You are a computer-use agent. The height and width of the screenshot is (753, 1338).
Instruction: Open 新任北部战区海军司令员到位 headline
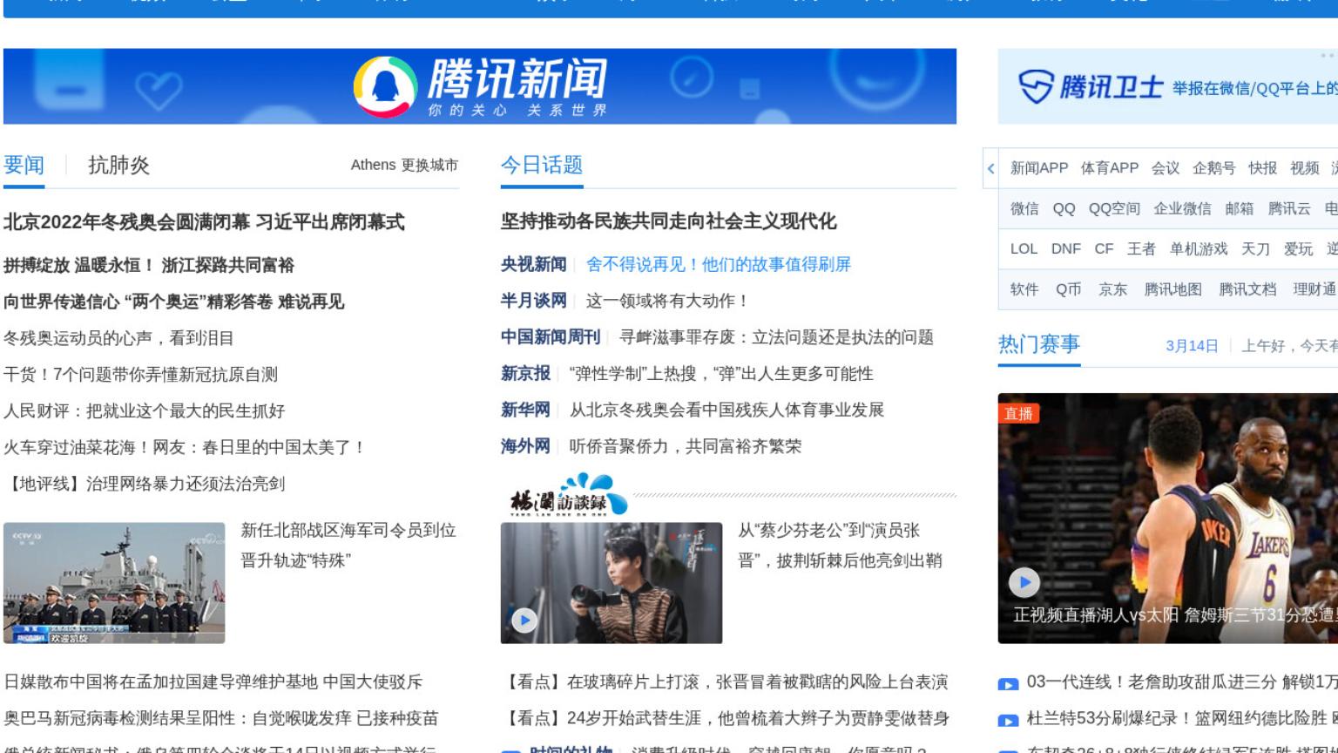[348, 545]
